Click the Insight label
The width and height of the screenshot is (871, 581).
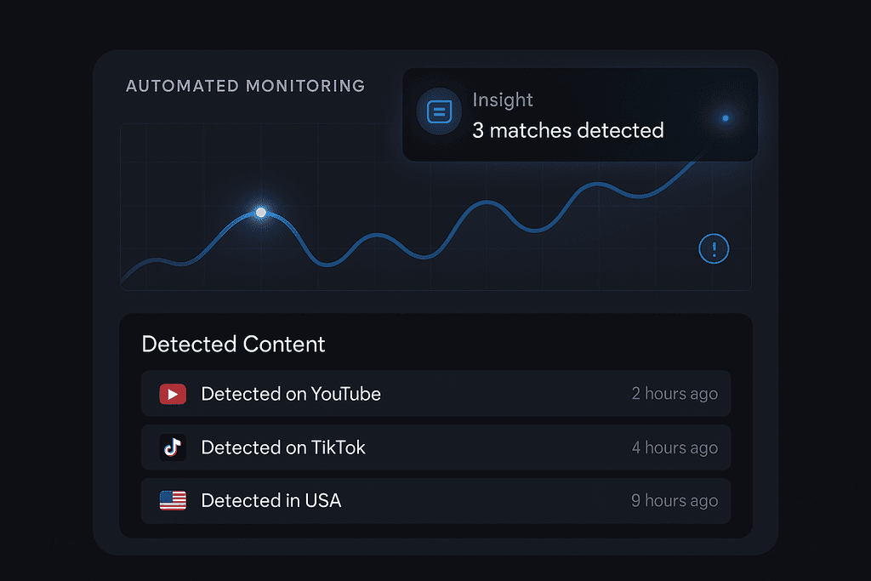pyautogui.click(x=502, y=100)
